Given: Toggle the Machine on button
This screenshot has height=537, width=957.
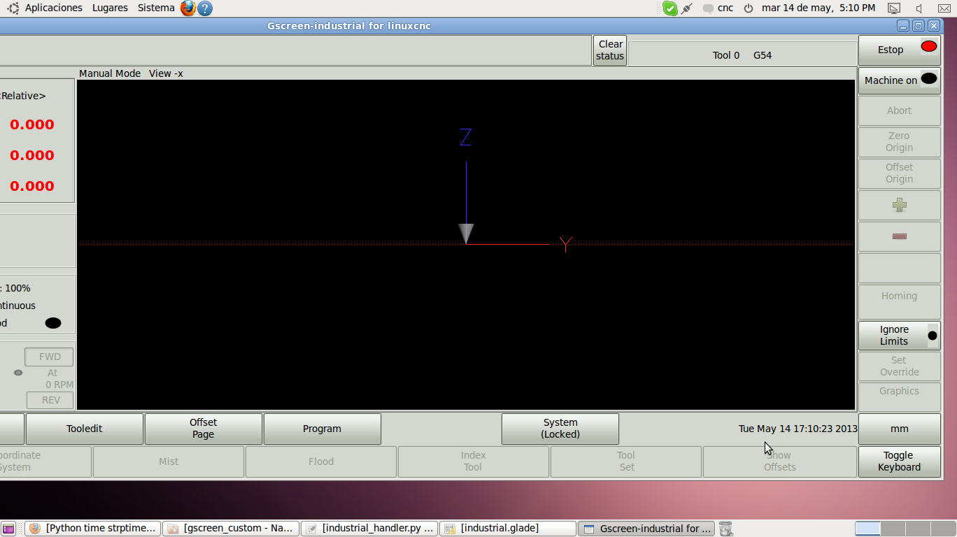Looking at the screenshot, I should click(x=899, y=80).
